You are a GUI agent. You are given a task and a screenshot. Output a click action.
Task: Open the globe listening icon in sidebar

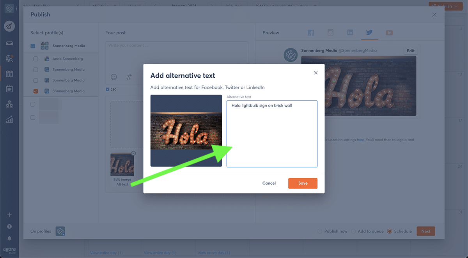coord(9,59)
